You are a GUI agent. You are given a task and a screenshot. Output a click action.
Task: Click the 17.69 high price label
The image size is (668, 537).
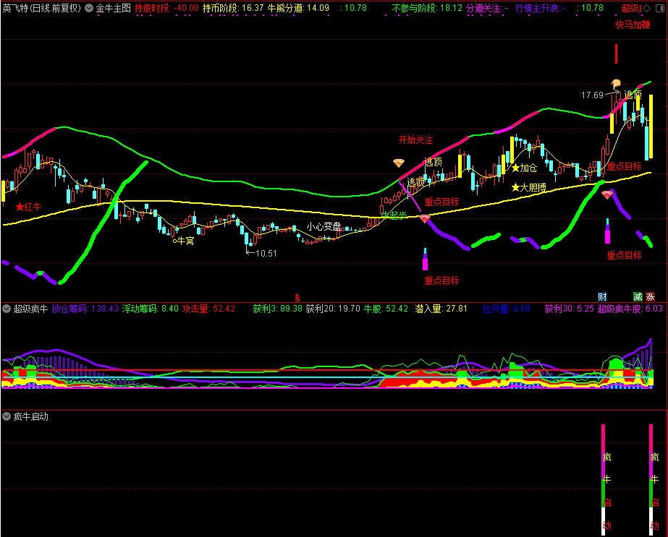[x=592, y=95]
